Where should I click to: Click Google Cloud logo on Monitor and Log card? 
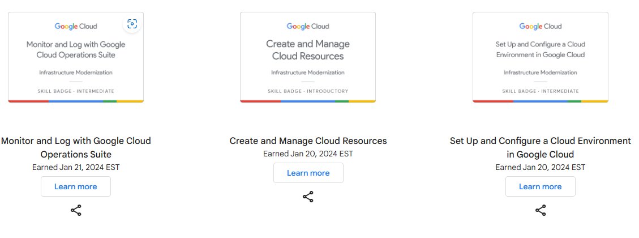(76, 27)
